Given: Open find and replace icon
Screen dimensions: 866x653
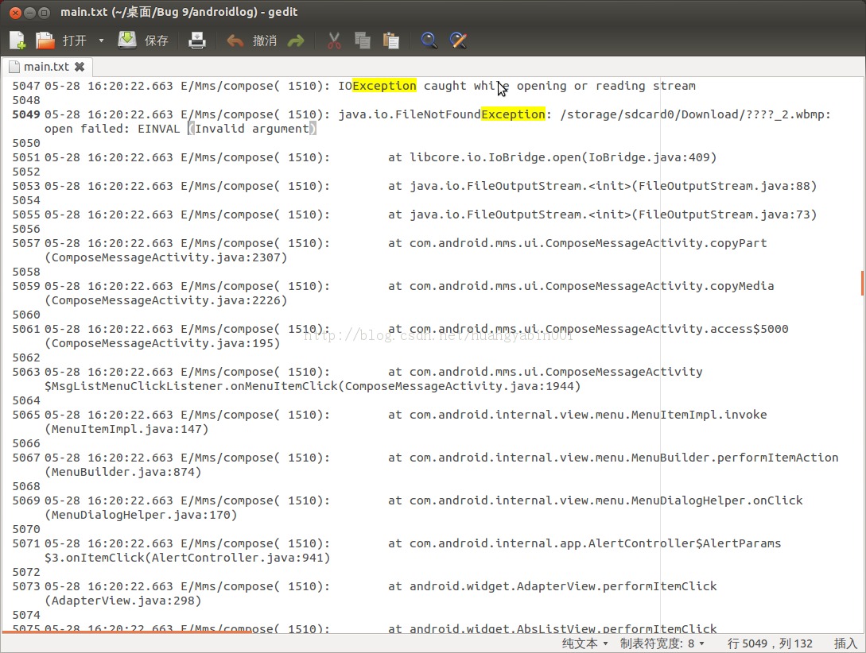Looking at the screenshot, I should click(458, 41).
